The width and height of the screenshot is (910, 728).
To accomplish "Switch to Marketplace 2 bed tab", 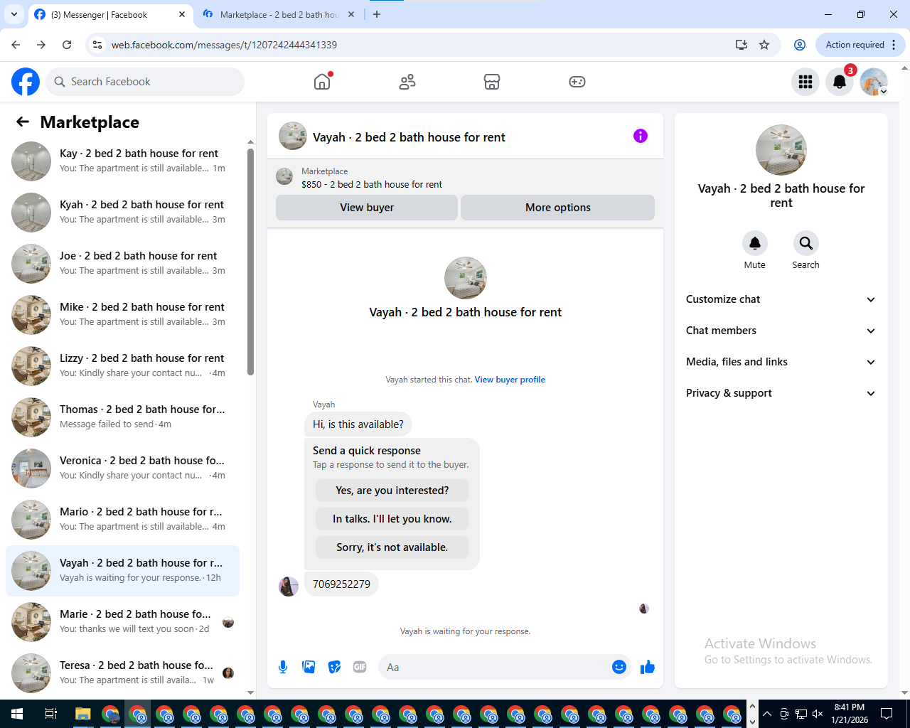I will (278, 14).
